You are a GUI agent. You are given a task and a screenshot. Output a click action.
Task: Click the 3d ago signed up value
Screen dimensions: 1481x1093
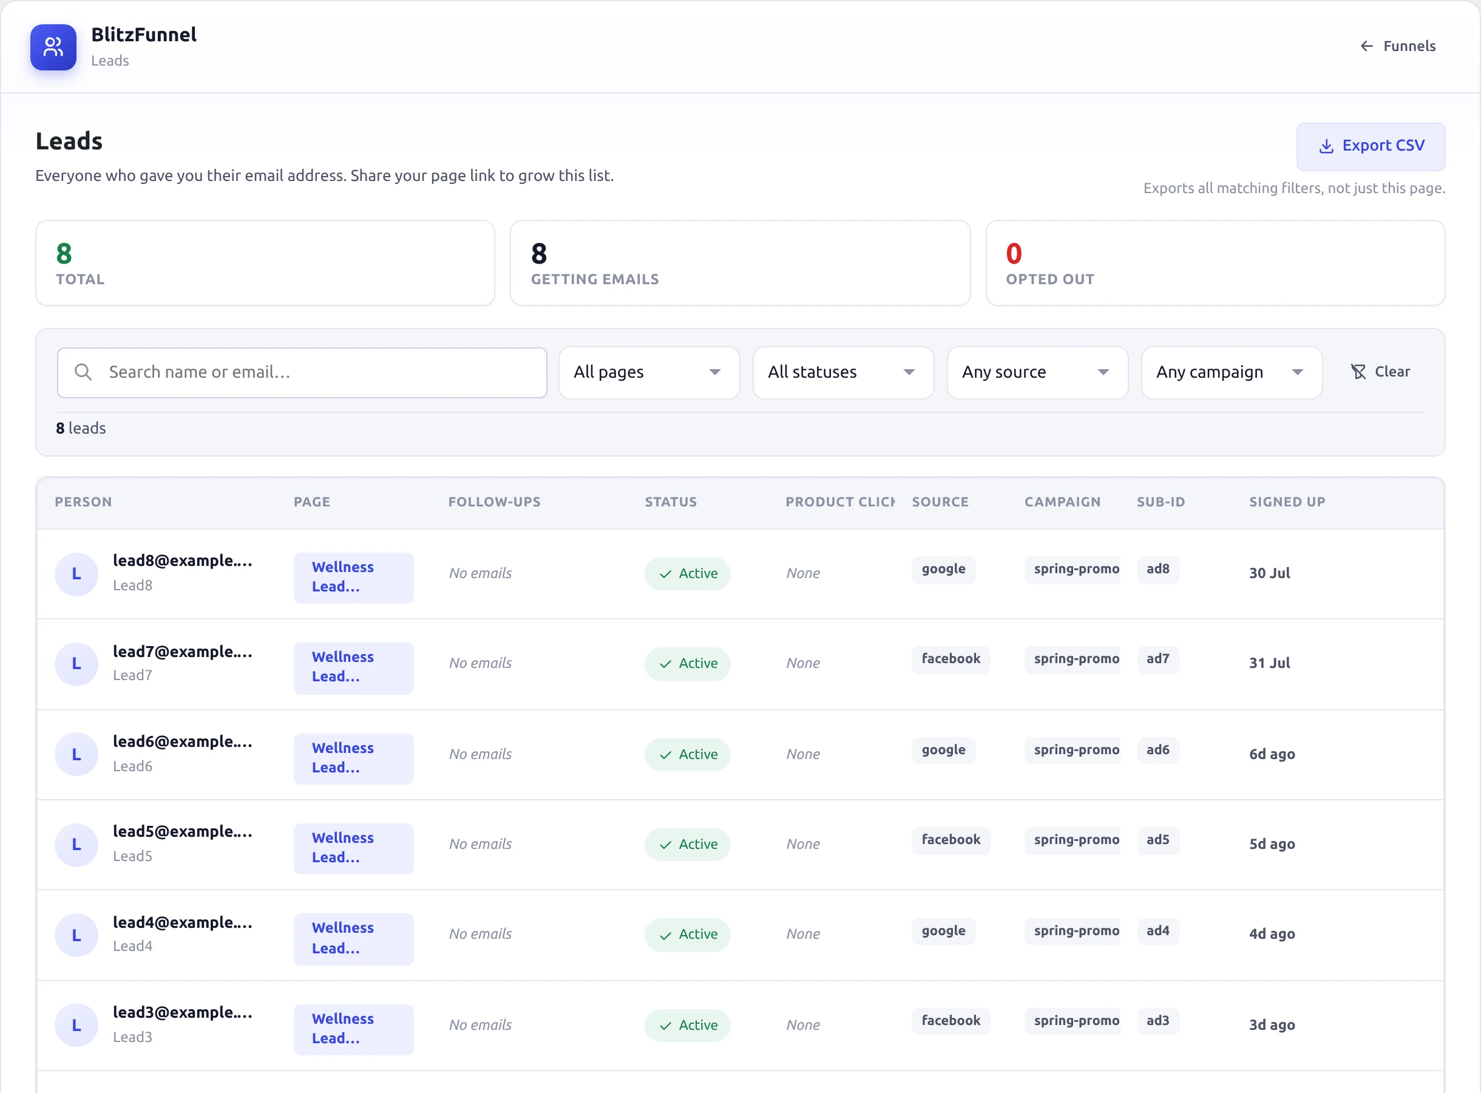(x=1272, y=1025)
